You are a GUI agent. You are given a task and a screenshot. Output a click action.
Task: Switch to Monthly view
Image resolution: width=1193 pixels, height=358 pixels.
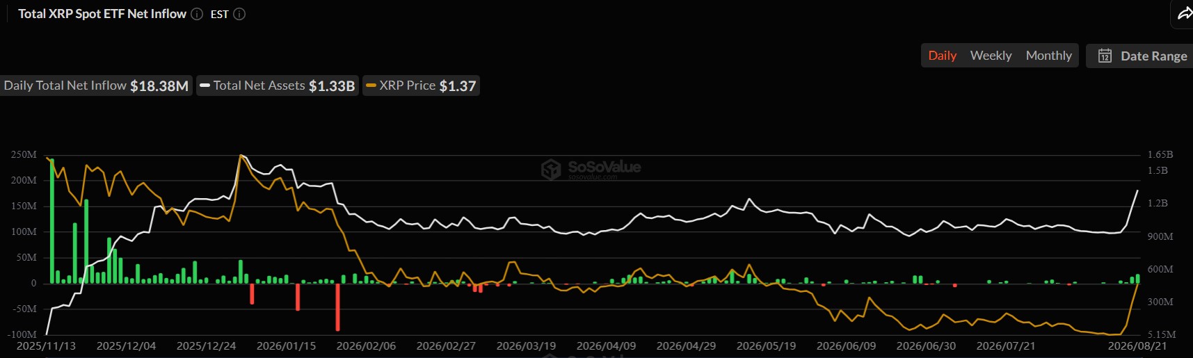coord(1049,56)
